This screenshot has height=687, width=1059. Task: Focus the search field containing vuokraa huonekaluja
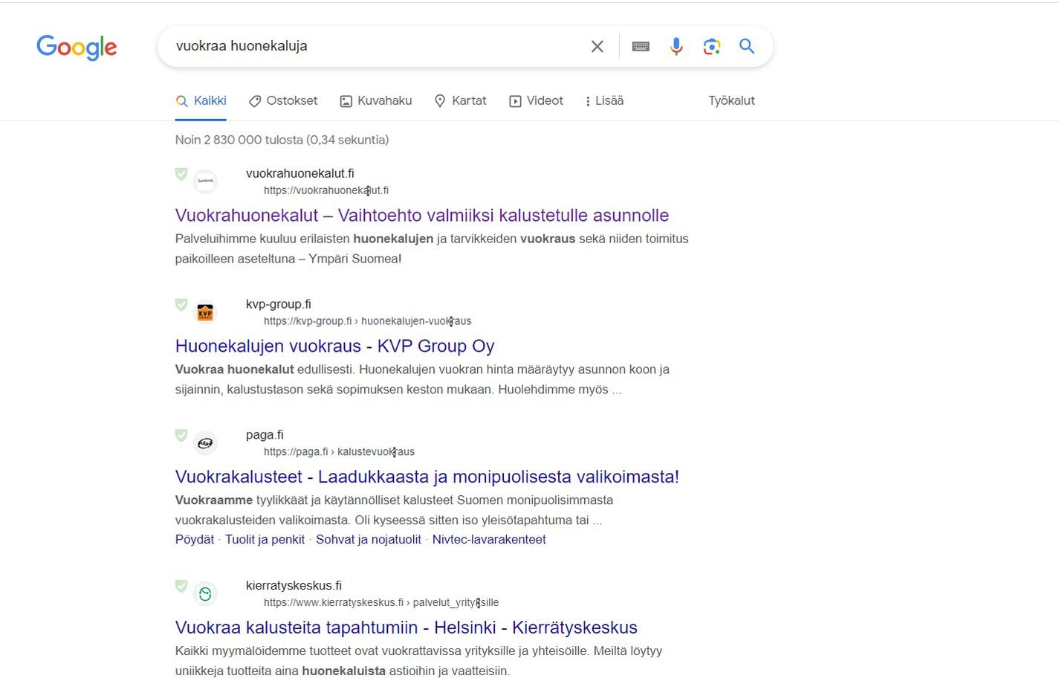(372, 46)
